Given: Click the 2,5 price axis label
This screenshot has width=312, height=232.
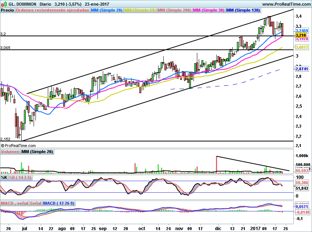Looking at the screenshot, I should (299, 106).
